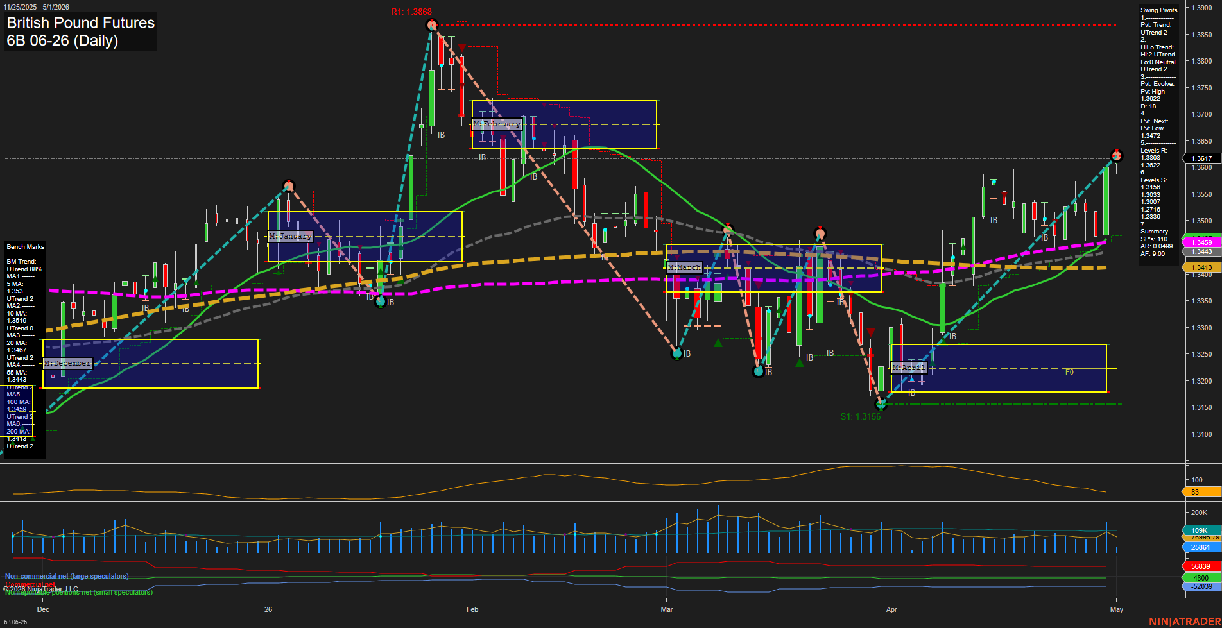Click the 1.3100 price axis label
1222x628 pixels.
1201,434
